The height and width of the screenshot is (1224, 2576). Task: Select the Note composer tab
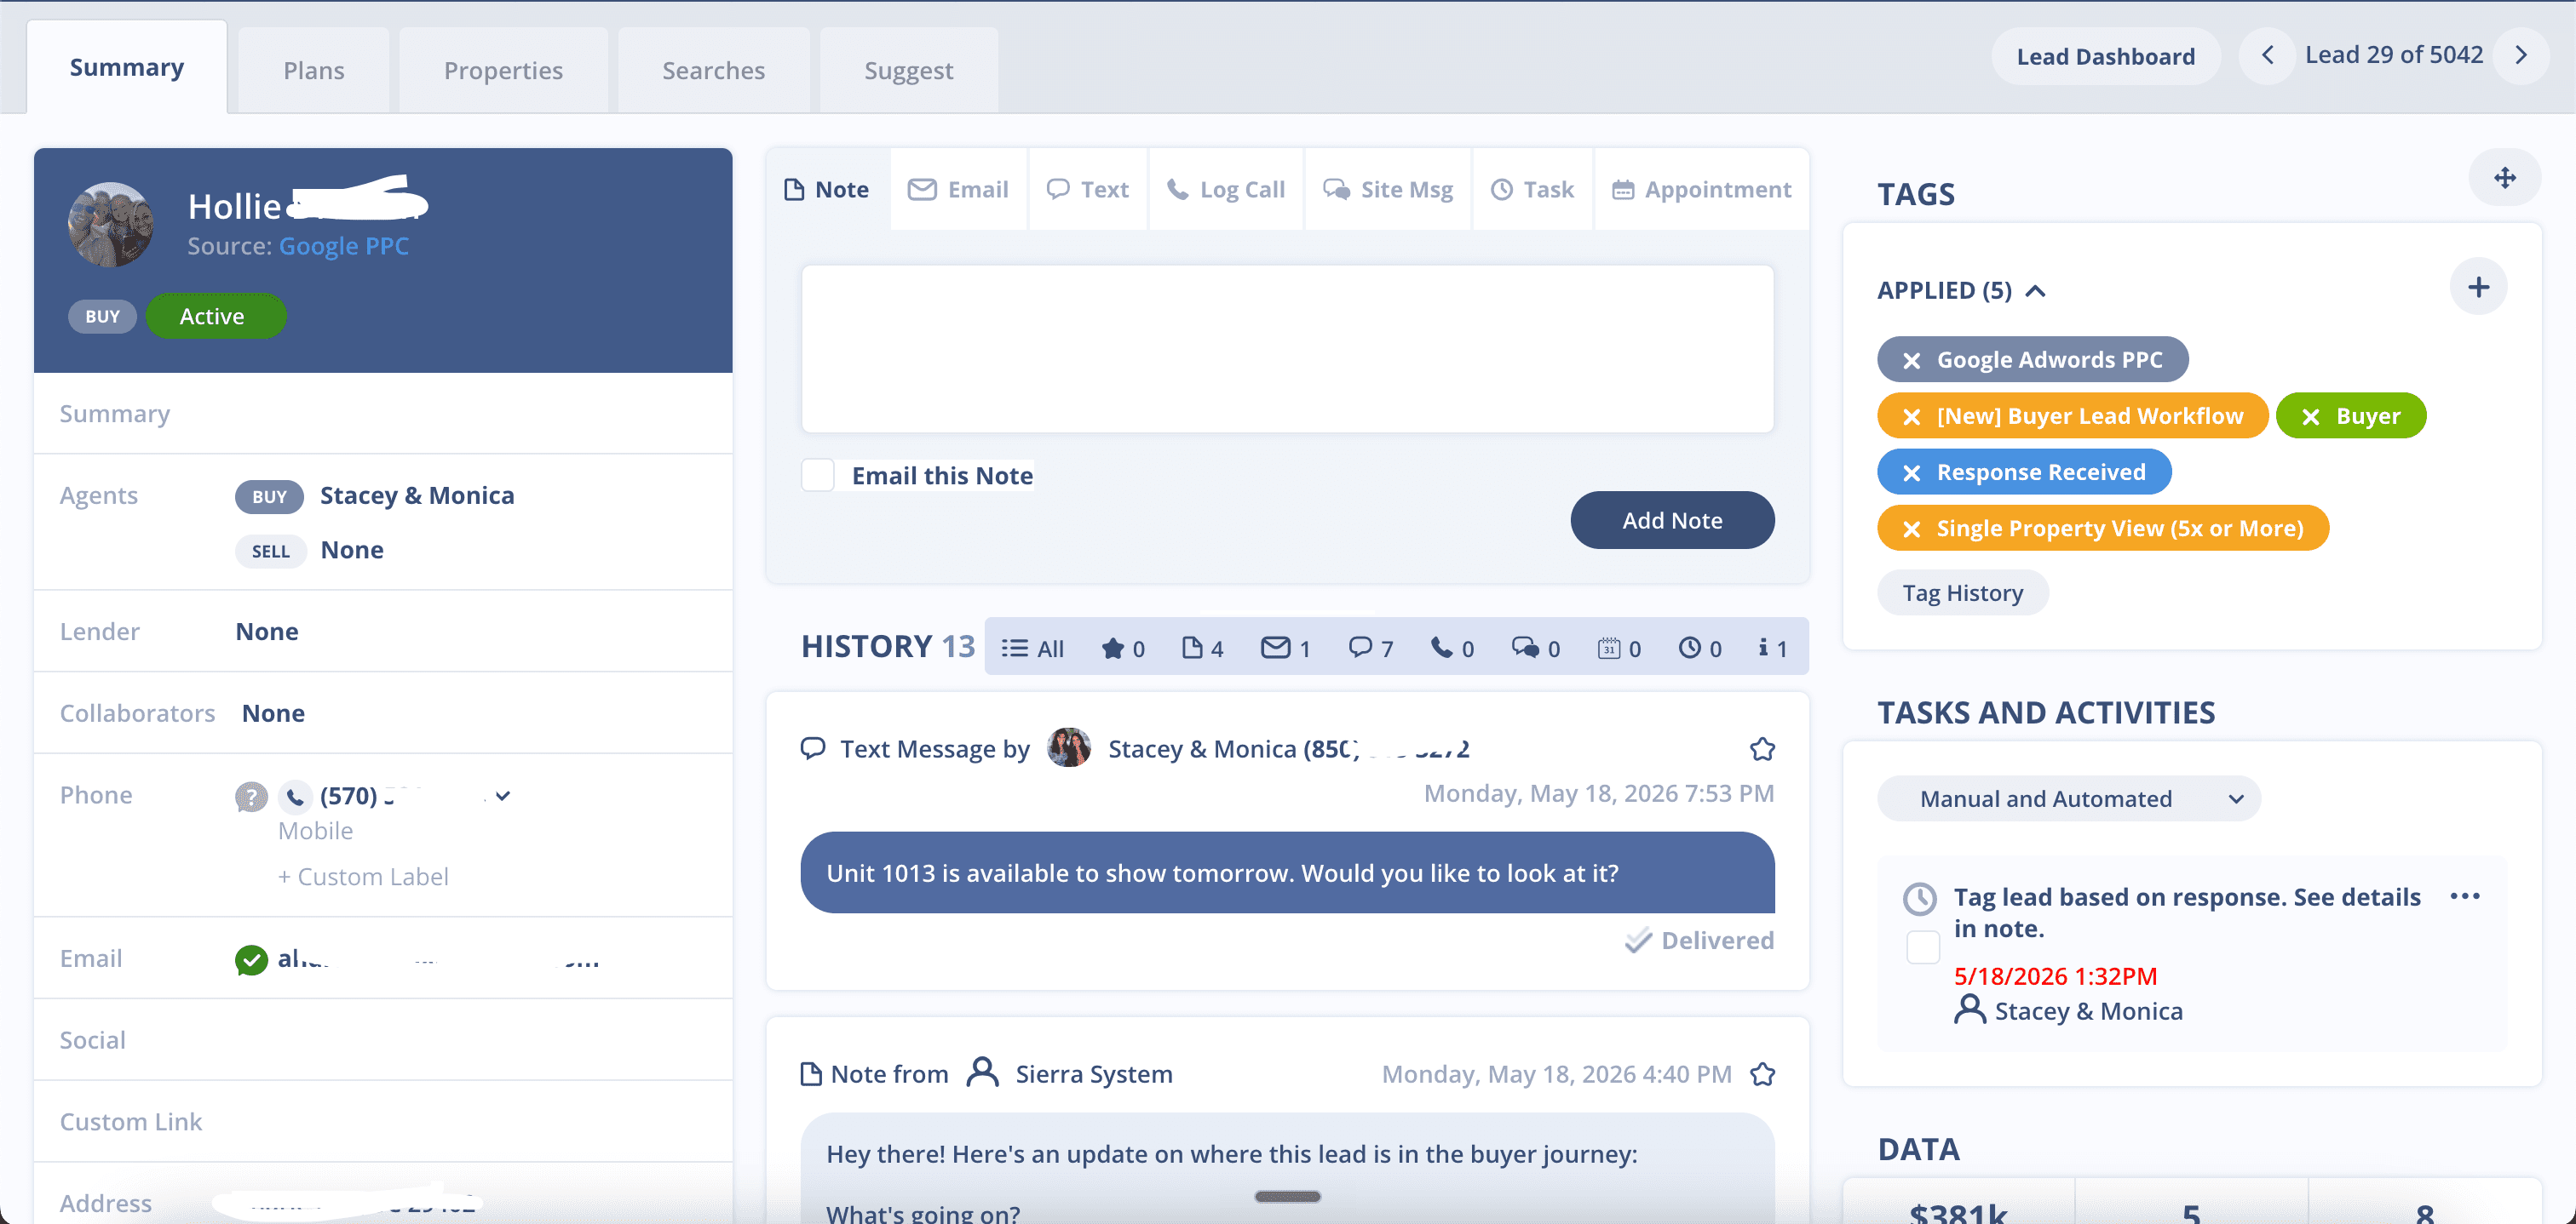click(827, 189)
